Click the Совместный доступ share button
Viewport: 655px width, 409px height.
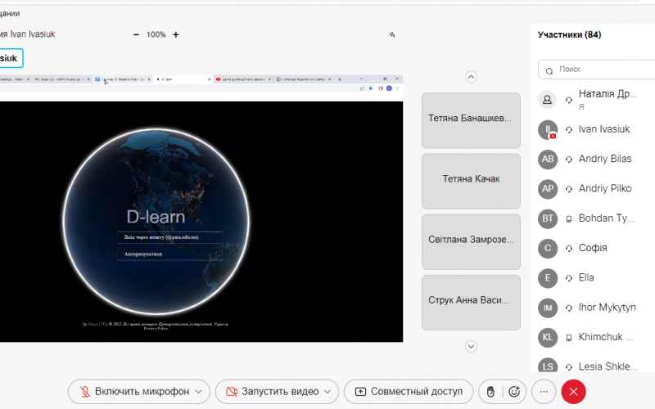click(409, 392)
